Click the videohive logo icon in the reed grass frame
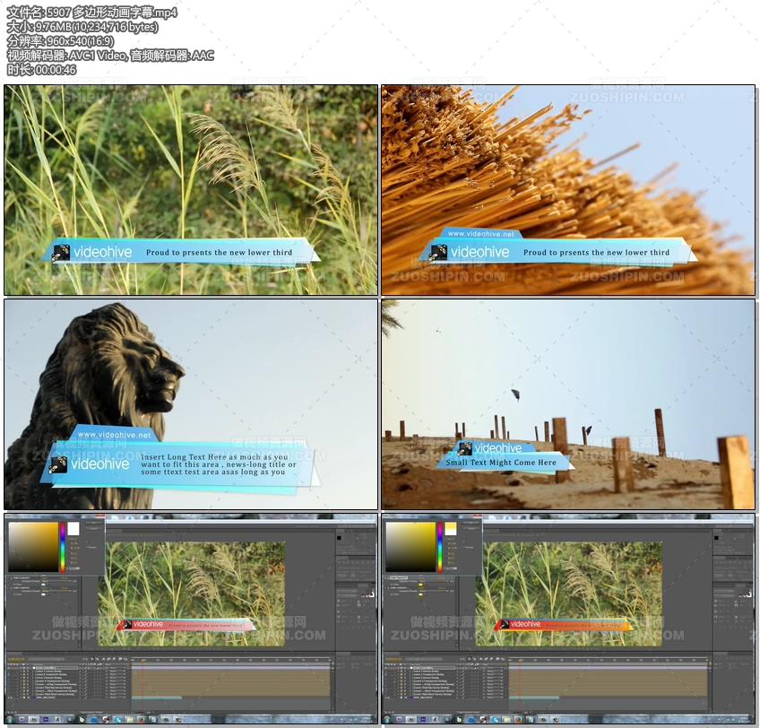Viewport: 760px width, 728px height. (x=61, y=253)
